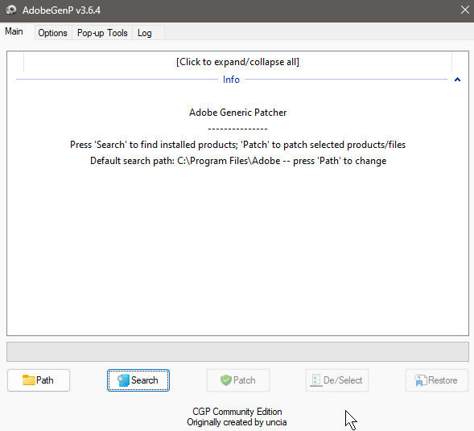Click the Restore button
The width and height of the screenshot is (474, 431).
pos(436,380)
